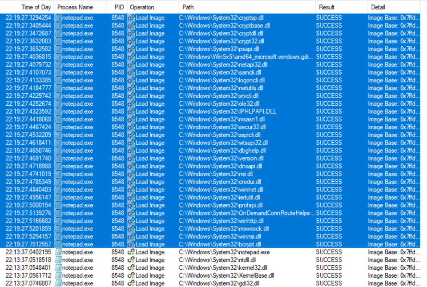Click the Load Image icon for kernel32.dll
The height and width of the screenshot is (287, 427).
[131, 268]
